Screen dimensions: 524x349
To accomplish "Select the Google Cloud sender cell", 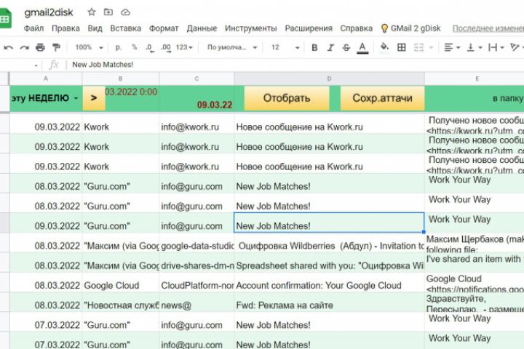I will tap(121, 283).
